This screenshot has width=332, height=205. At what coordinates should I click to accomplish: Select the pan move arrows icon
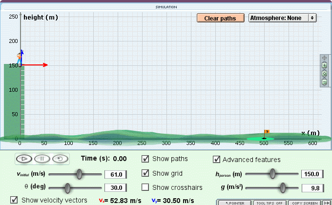pyautogui.click(x=324, y=58)
